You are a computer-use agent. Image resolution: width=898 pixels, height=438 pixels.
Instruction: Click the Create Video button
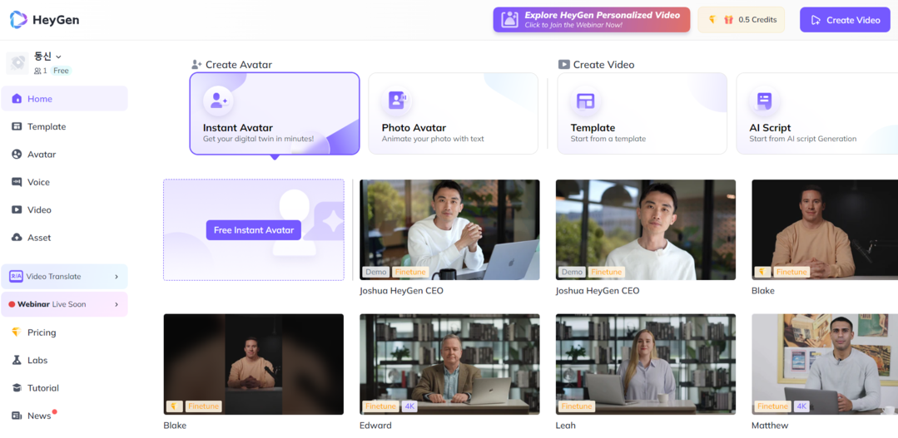pyautogui.click(x=845, y=20)
